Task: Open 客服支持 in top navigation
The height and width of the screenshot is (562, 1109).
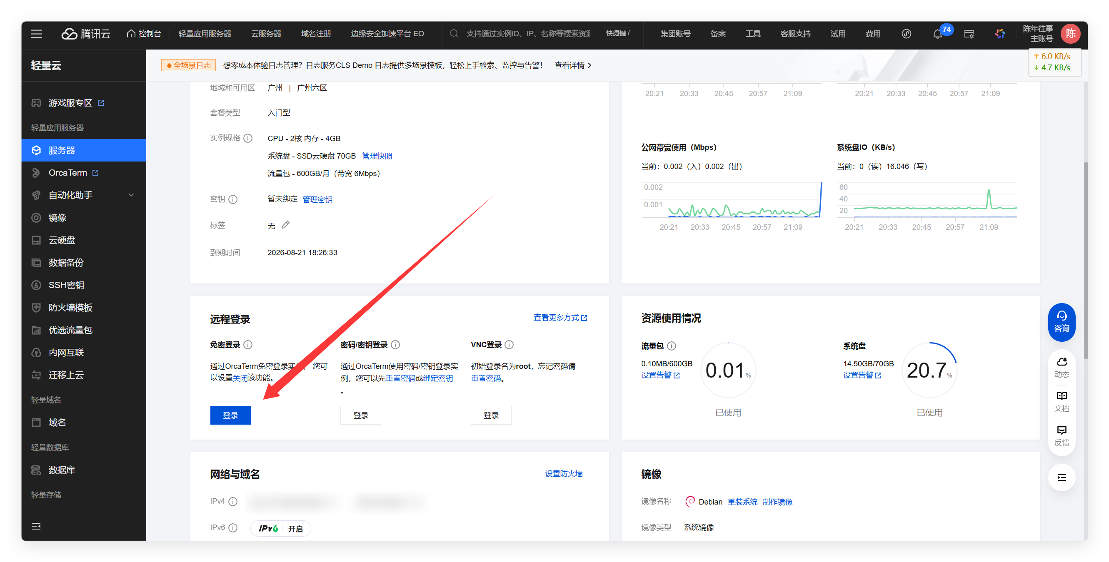Action: [x=796, y=34]
